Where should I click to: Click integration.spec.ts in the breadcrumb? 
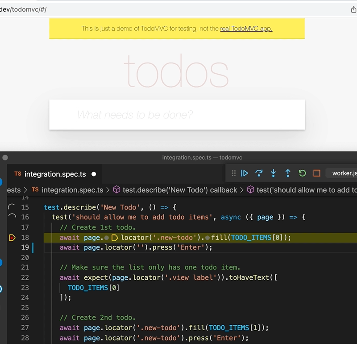coord(72,190)
